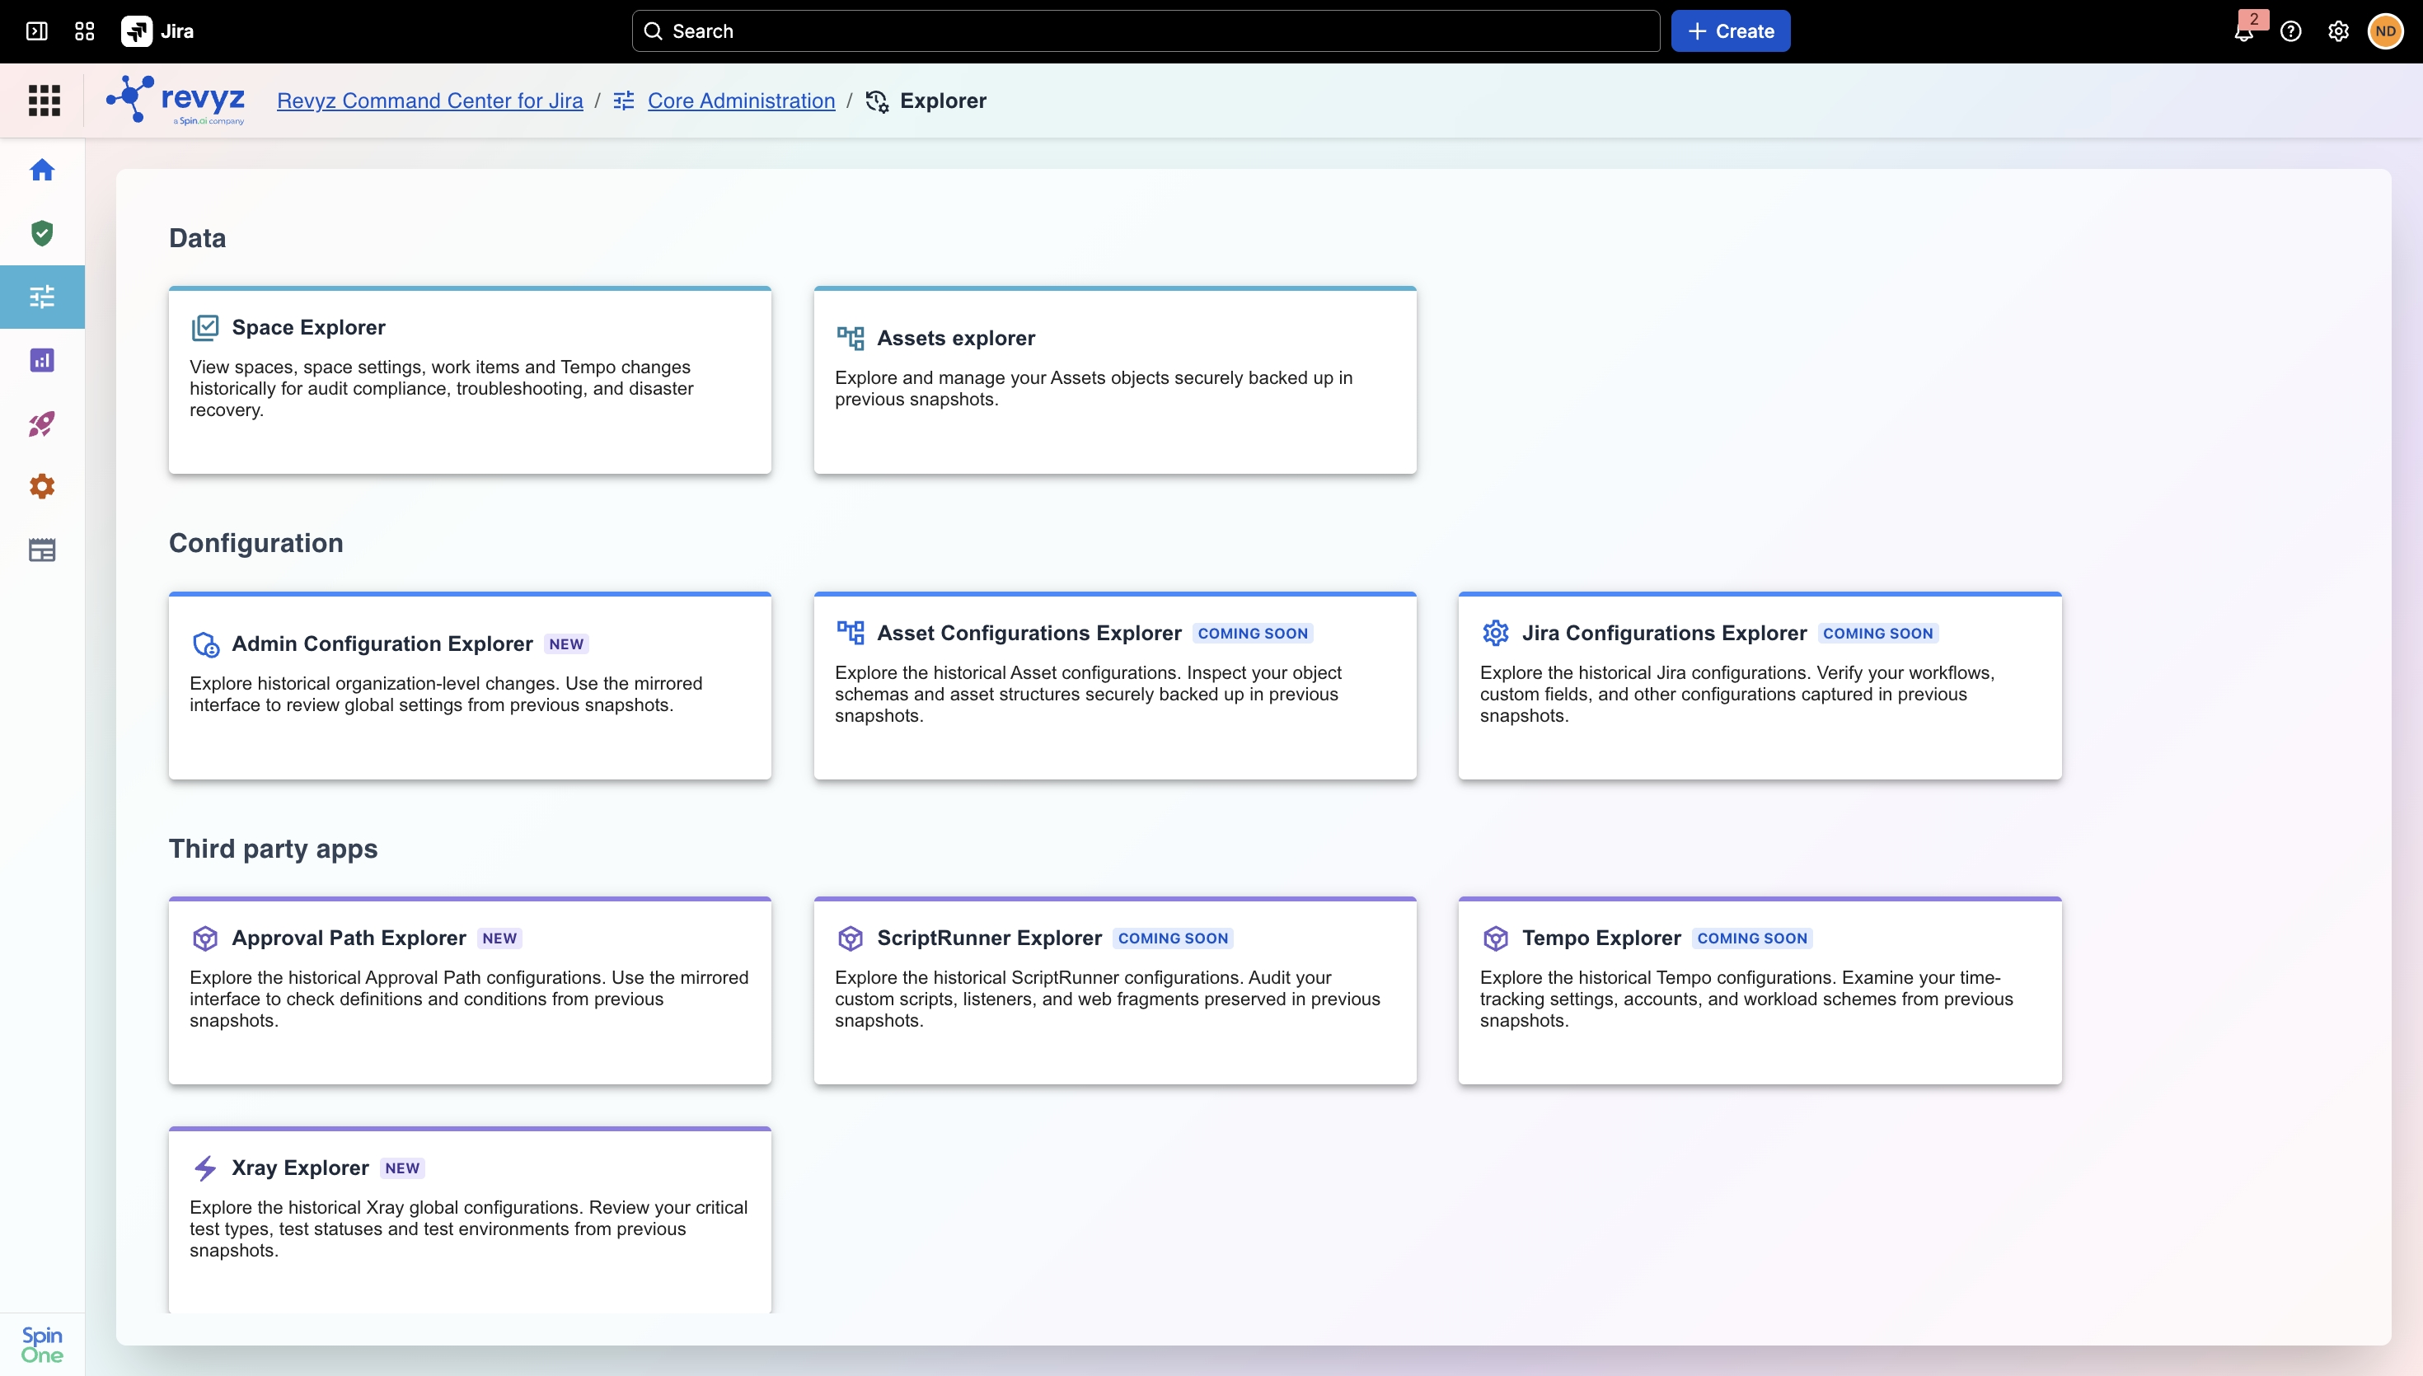This screenshot has height=1376, width=2423.
Task: Click the ScriptRunner Explorer description text
Action: click(1108, 999)
